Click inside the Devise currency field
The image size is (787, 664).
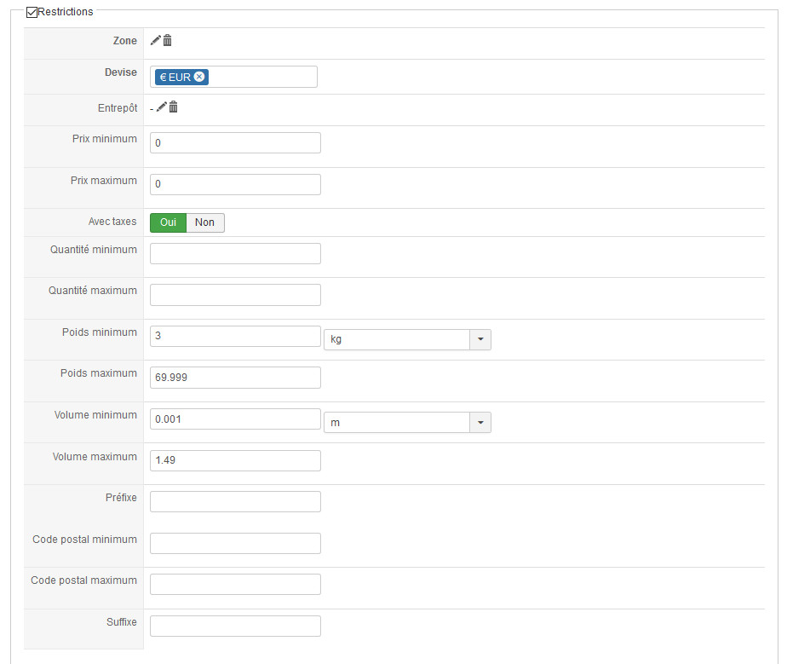point(262,77)
